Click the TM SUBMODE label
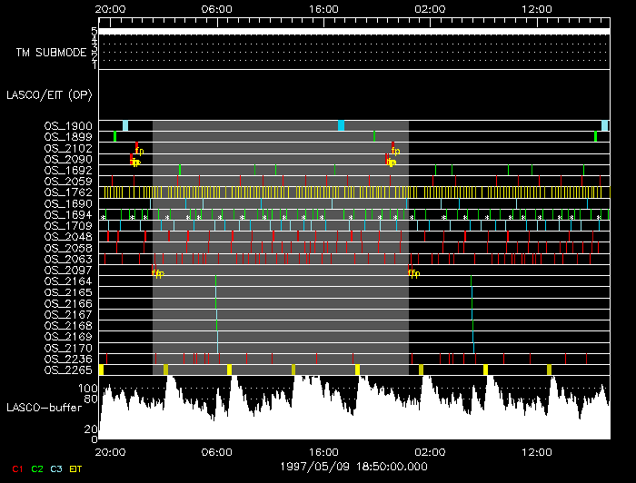Image resolution: width=636 pixels, height=483 pixels. pos(51,53)
